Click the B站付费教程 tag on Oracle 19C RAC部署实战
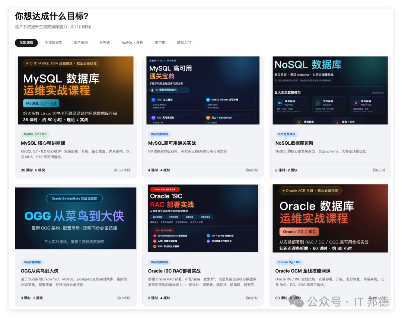 [x=159, y=262]
